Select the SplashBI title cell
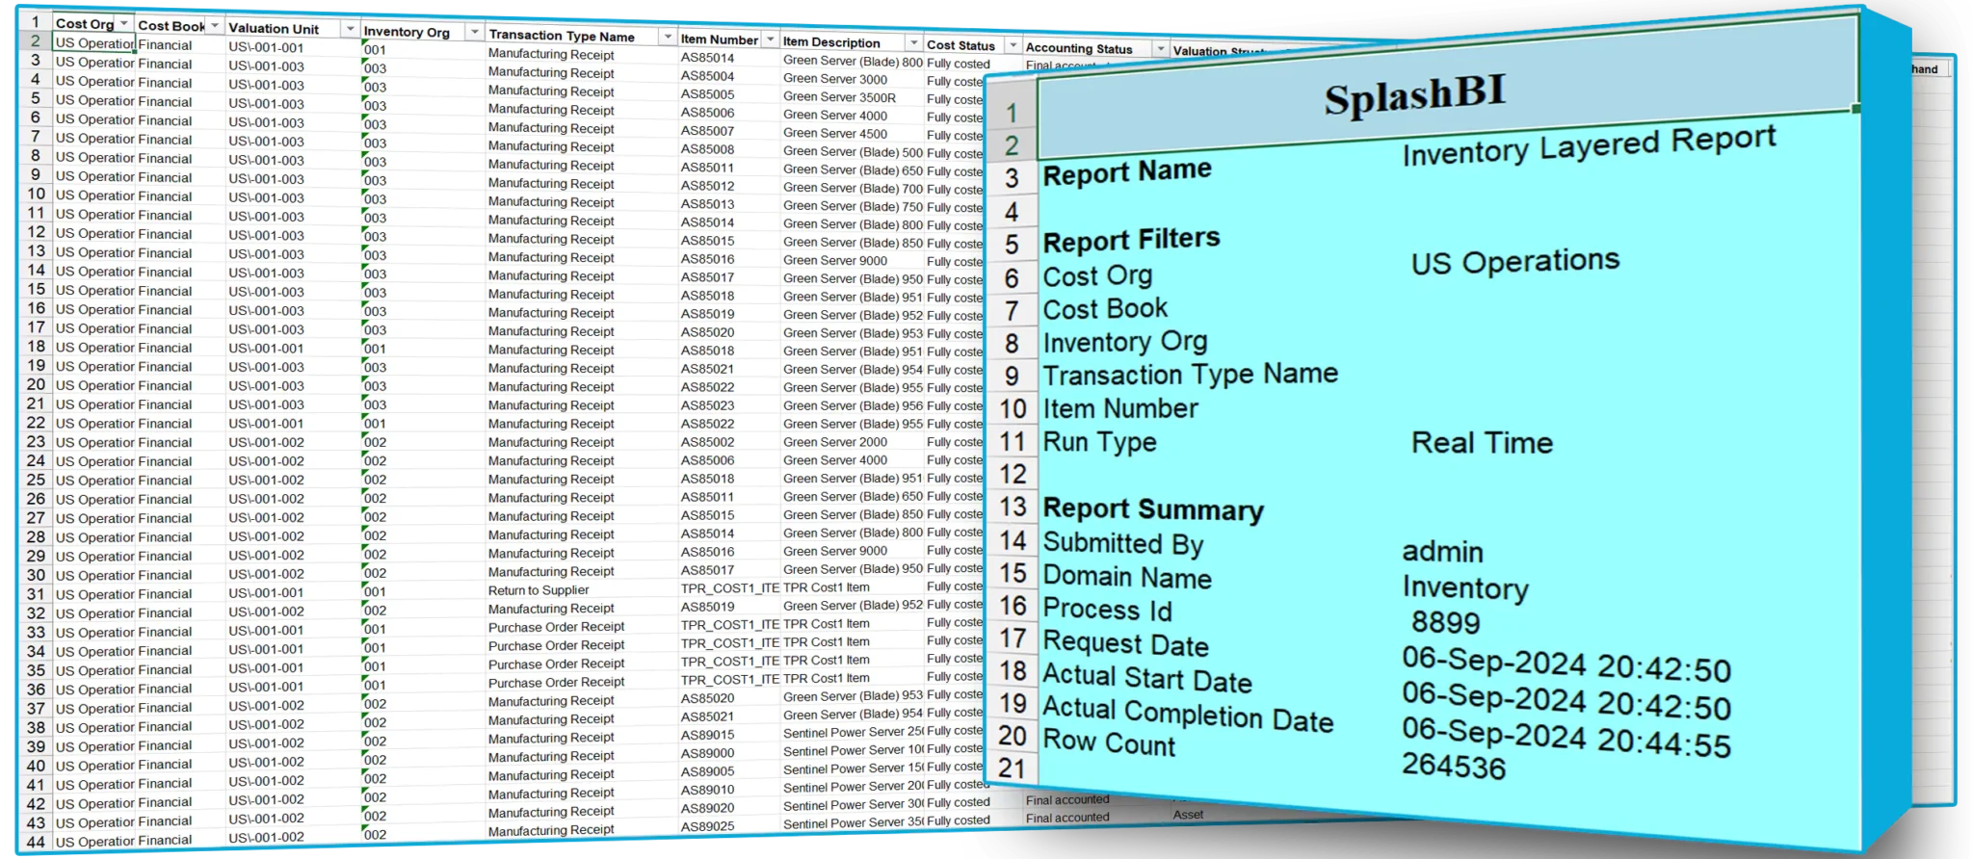Screen dimensions: 1973x859 point(1413,96)
